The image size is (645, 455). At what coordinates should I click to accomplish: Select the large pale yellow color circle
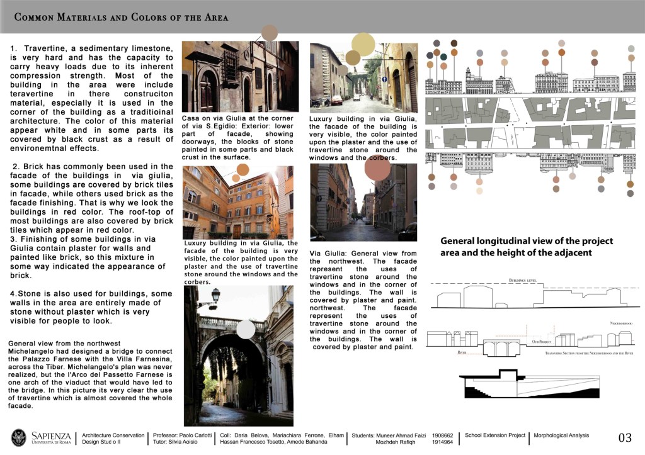[363, 44]
